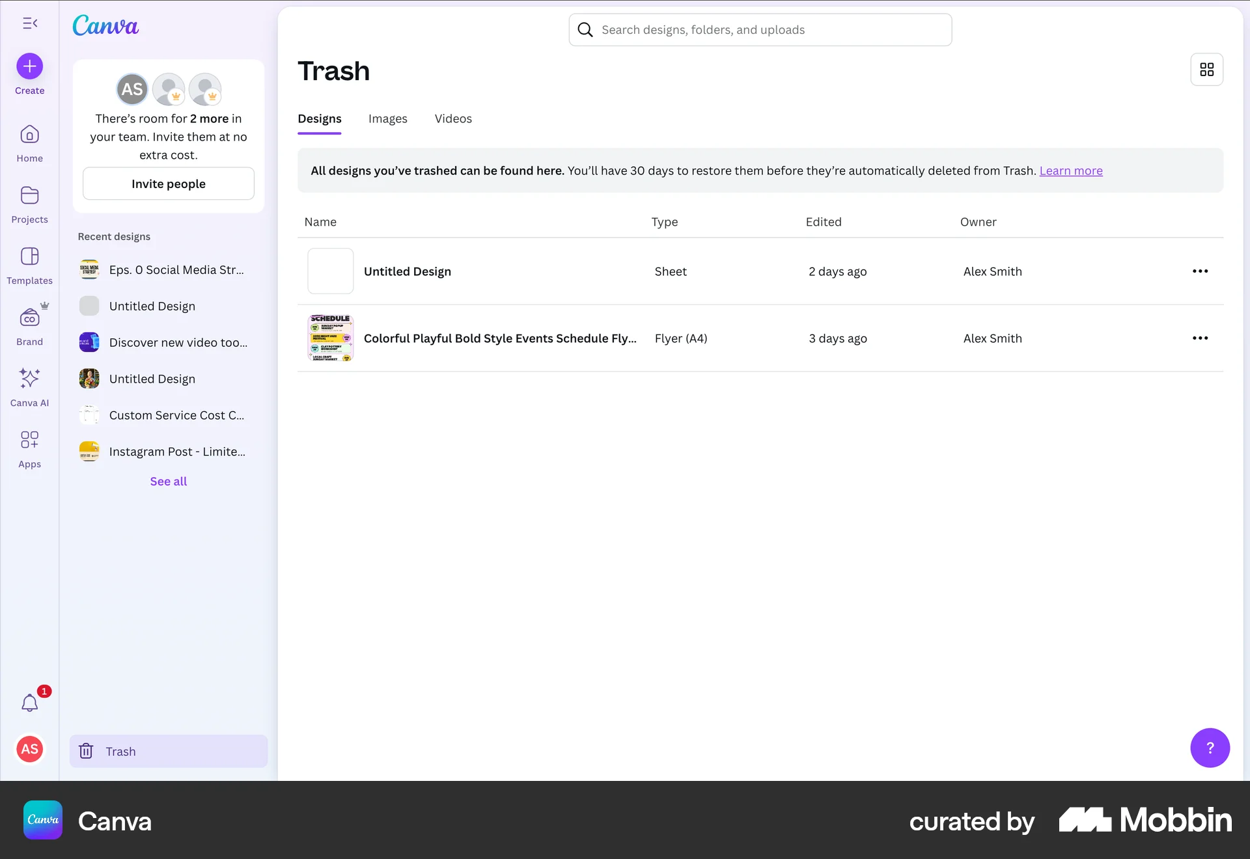Click the Invite people button
This screenshot has height=859, width=1250.
(168, 184)
